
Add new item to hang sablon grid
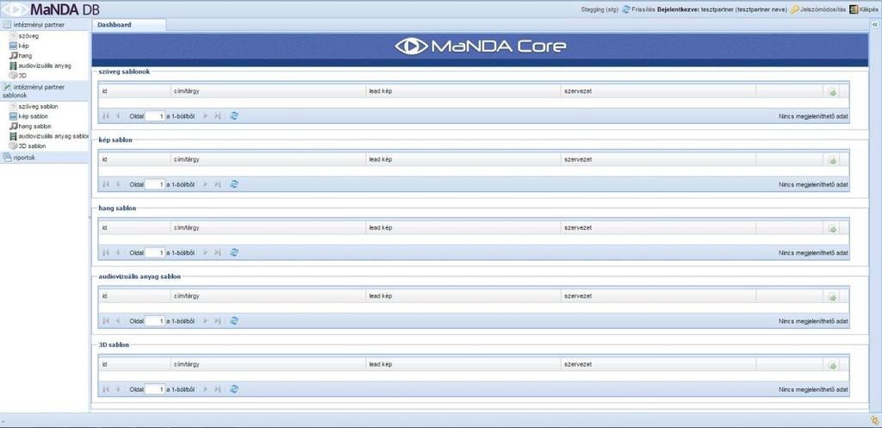(832, 228)
